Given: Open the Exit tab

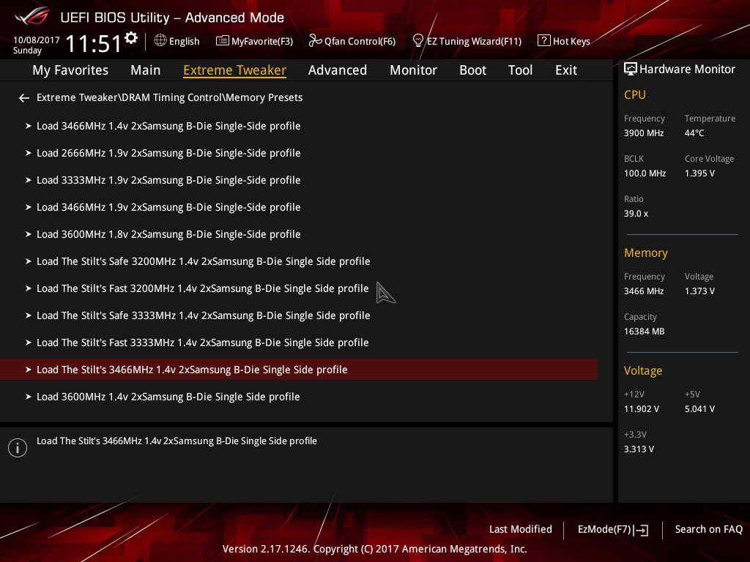Looking at the screenshot, I should point(566,70).
